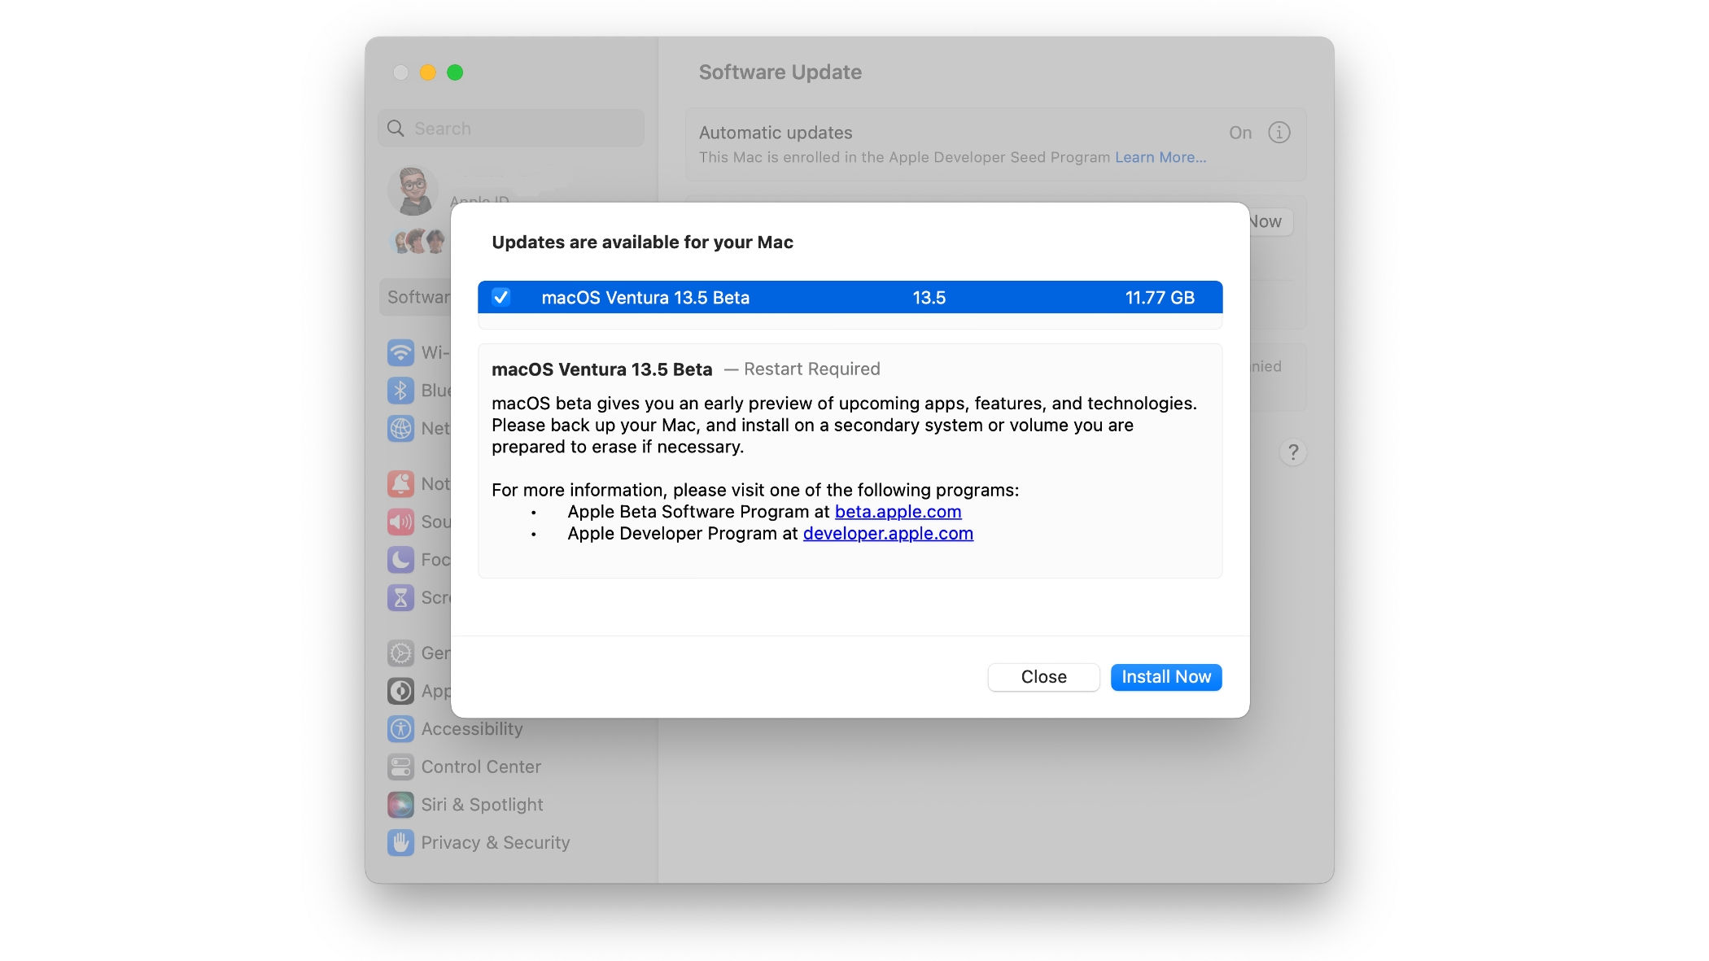Image resolution: width=1709 pixels, height=961 pixels.
Task: Select the Notifications icon
Action: point(400,483)
